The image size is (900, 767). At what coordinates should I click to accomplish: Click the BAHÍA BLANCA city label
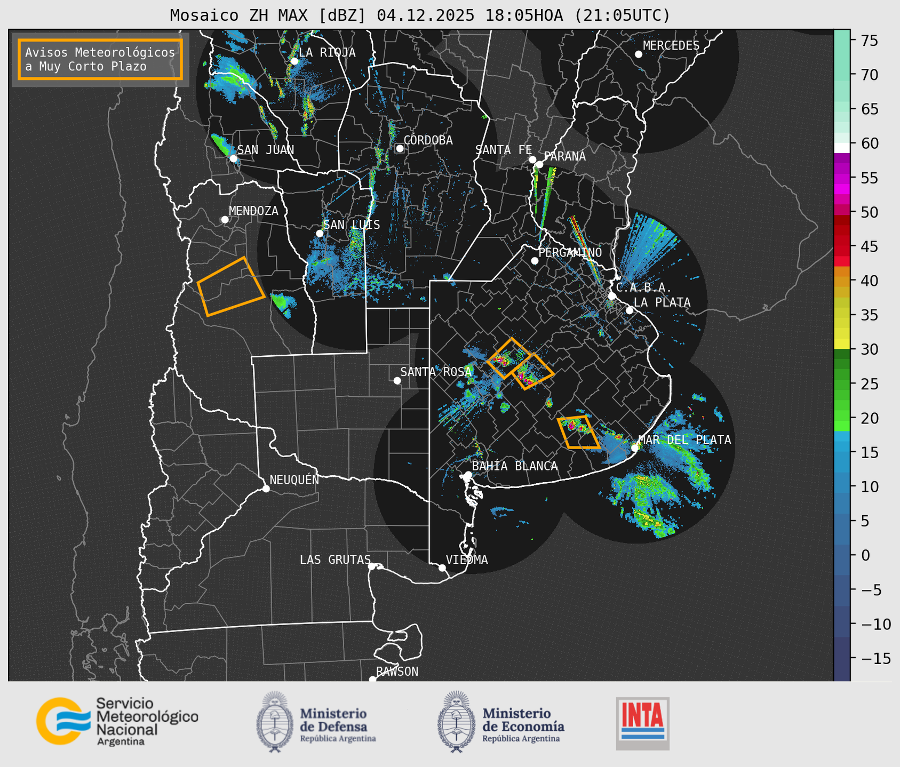tap(515, 466)
